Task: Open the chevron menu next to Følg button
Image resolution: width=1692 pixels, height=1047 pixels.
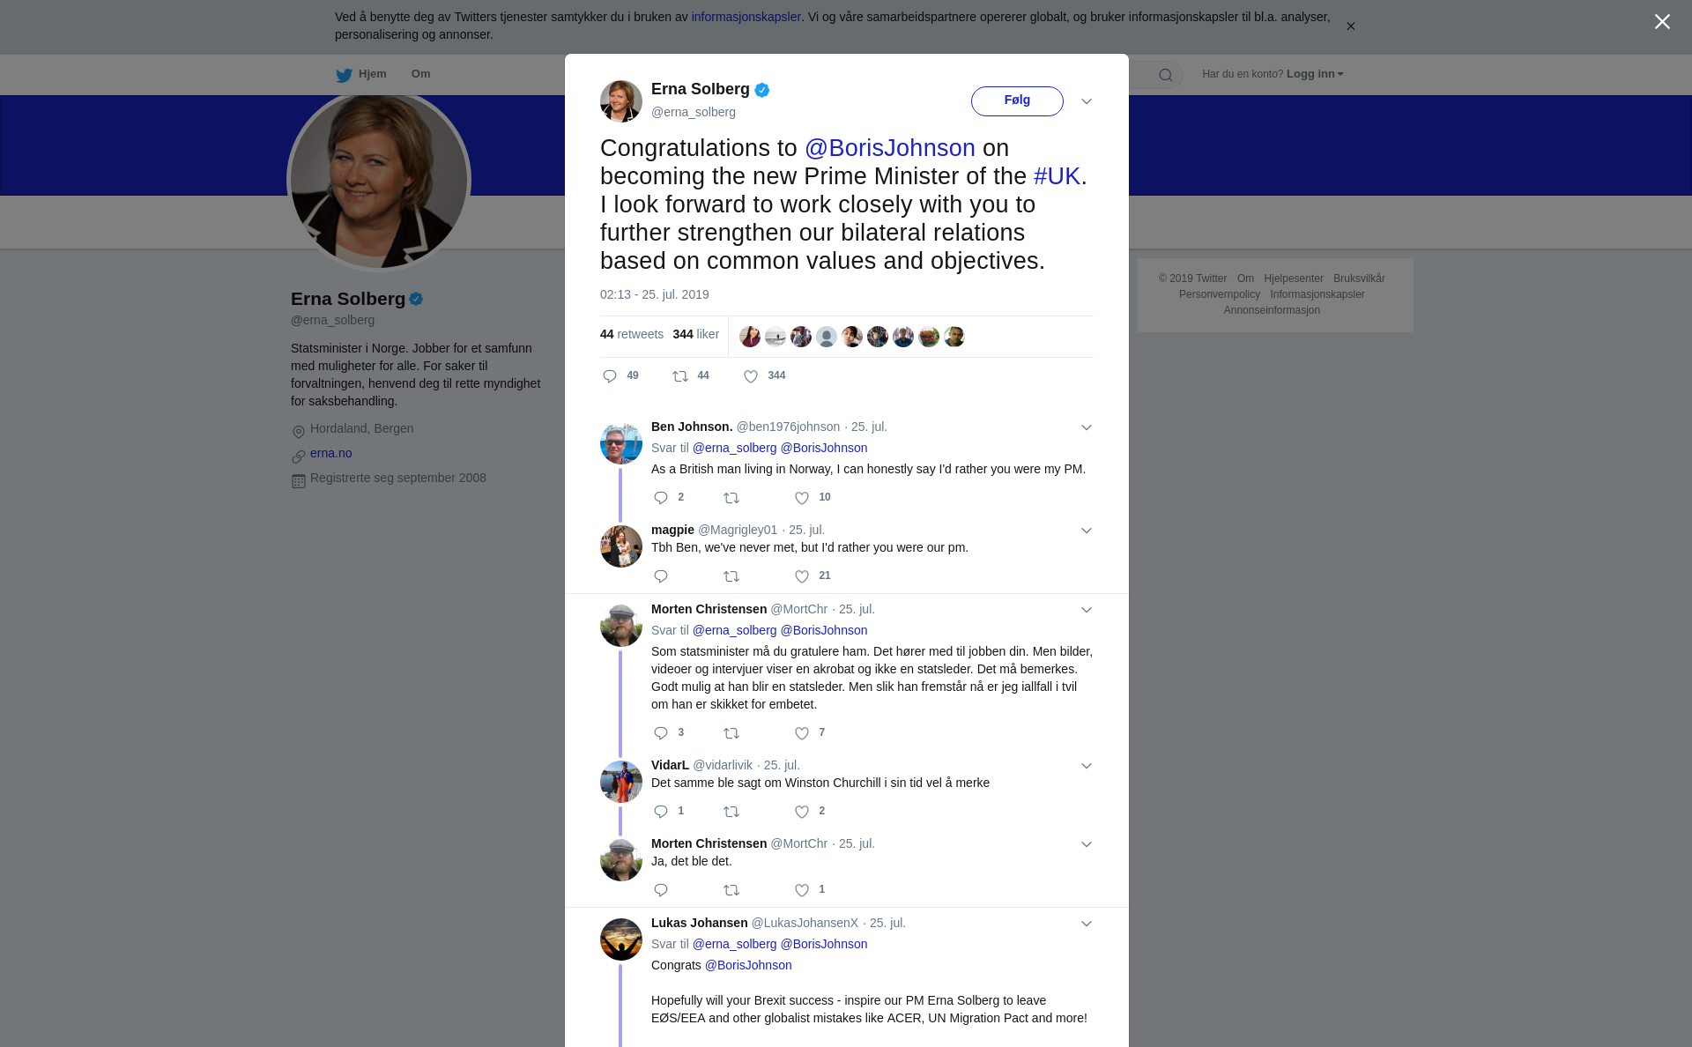Action: (x=1087, y=101)
